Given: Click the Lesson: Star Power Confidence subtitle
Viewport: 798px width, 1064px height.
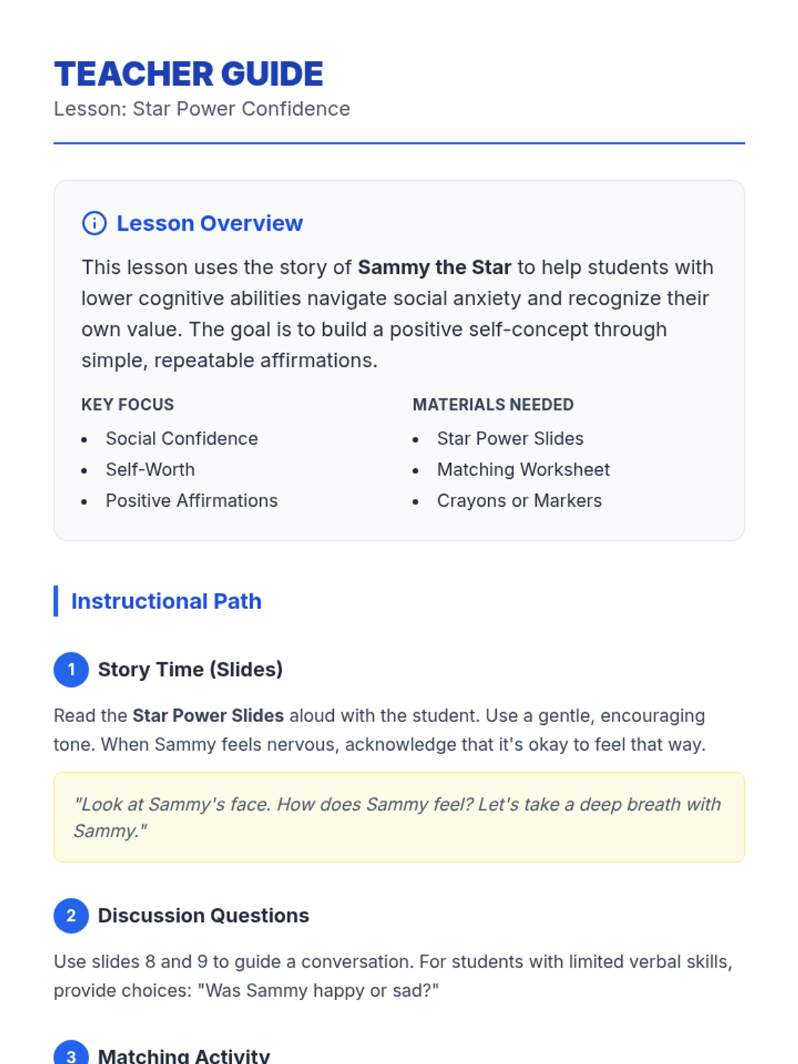Looking at the screenshot, I should [x=201, y=109].
